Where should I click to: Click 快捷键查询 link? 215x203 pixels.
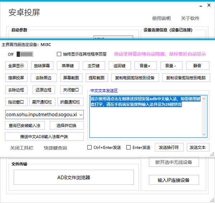(x=55, y=148)
